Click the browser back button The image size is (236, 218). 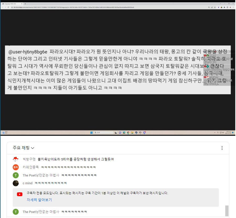3,7
